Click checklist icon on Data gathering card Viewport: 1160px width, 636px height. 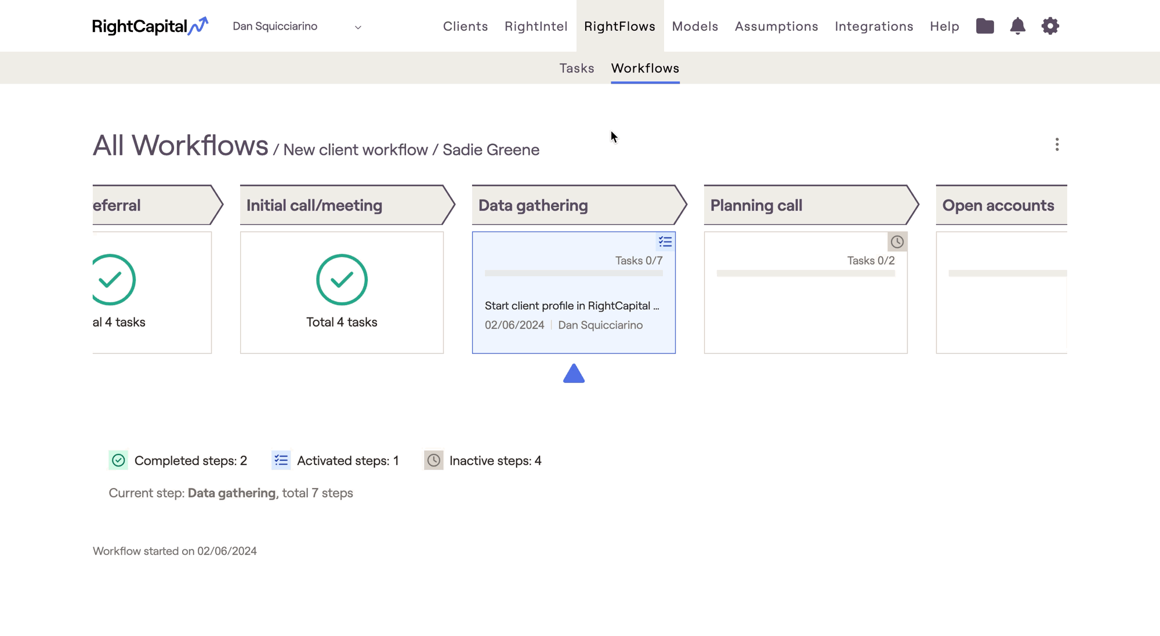pyautogui.click(x=665, y=242)
